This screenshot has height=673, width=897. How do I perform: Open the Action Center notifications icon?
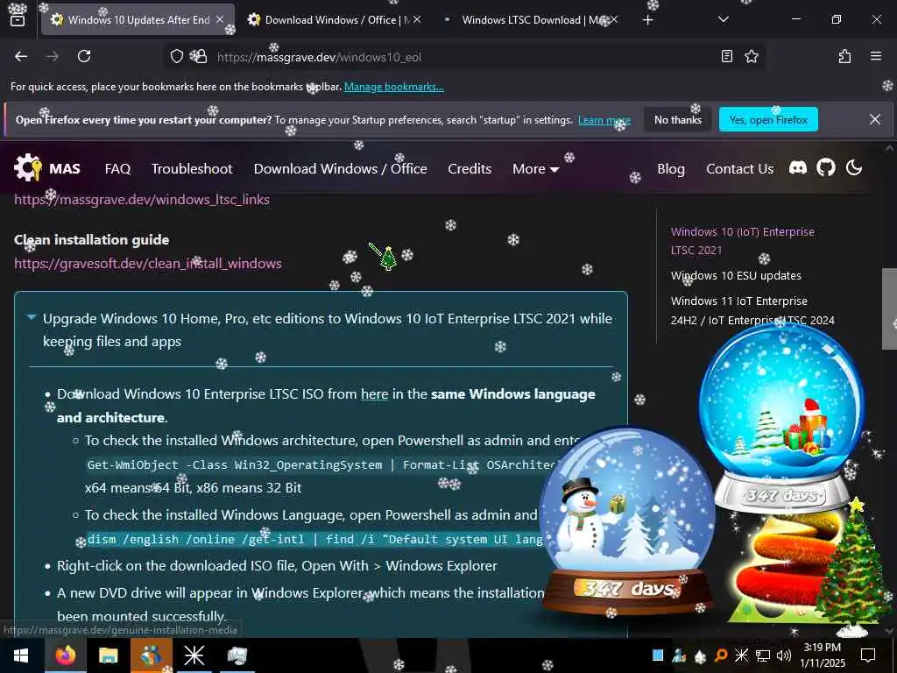(x=868, y=655)
